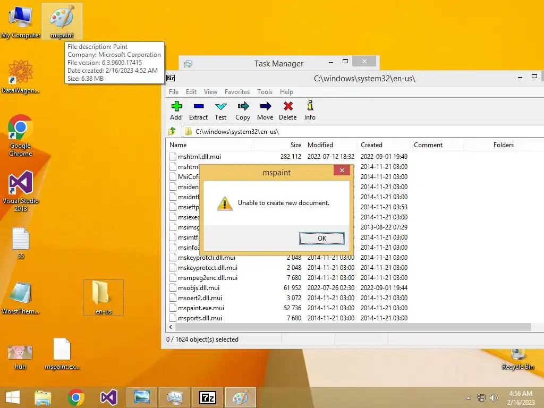Click the Add toolbar button in 7-Zip

point(176,110)
